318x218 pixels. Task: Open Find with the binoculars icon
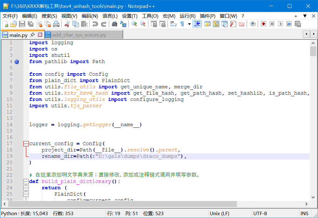[x=115, y=24]
